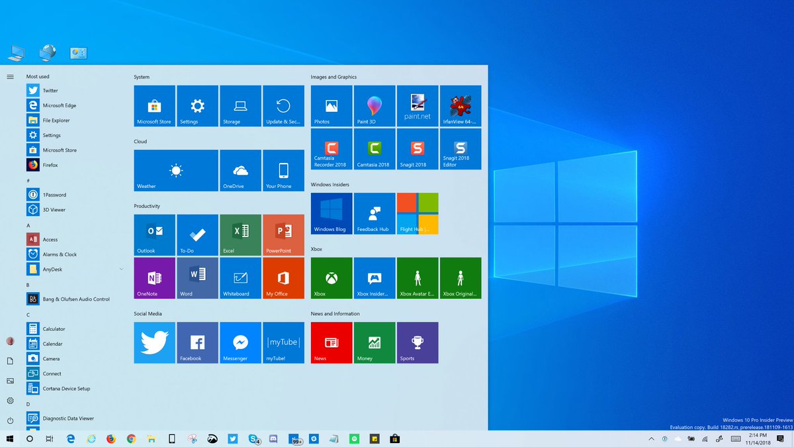Open the OneDrive tile
Image resolution: width=794 pixels, height=447 pixels.
(240, 170)
